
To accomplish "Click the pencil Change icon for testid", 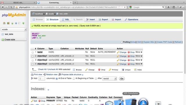I will (118, 52).
